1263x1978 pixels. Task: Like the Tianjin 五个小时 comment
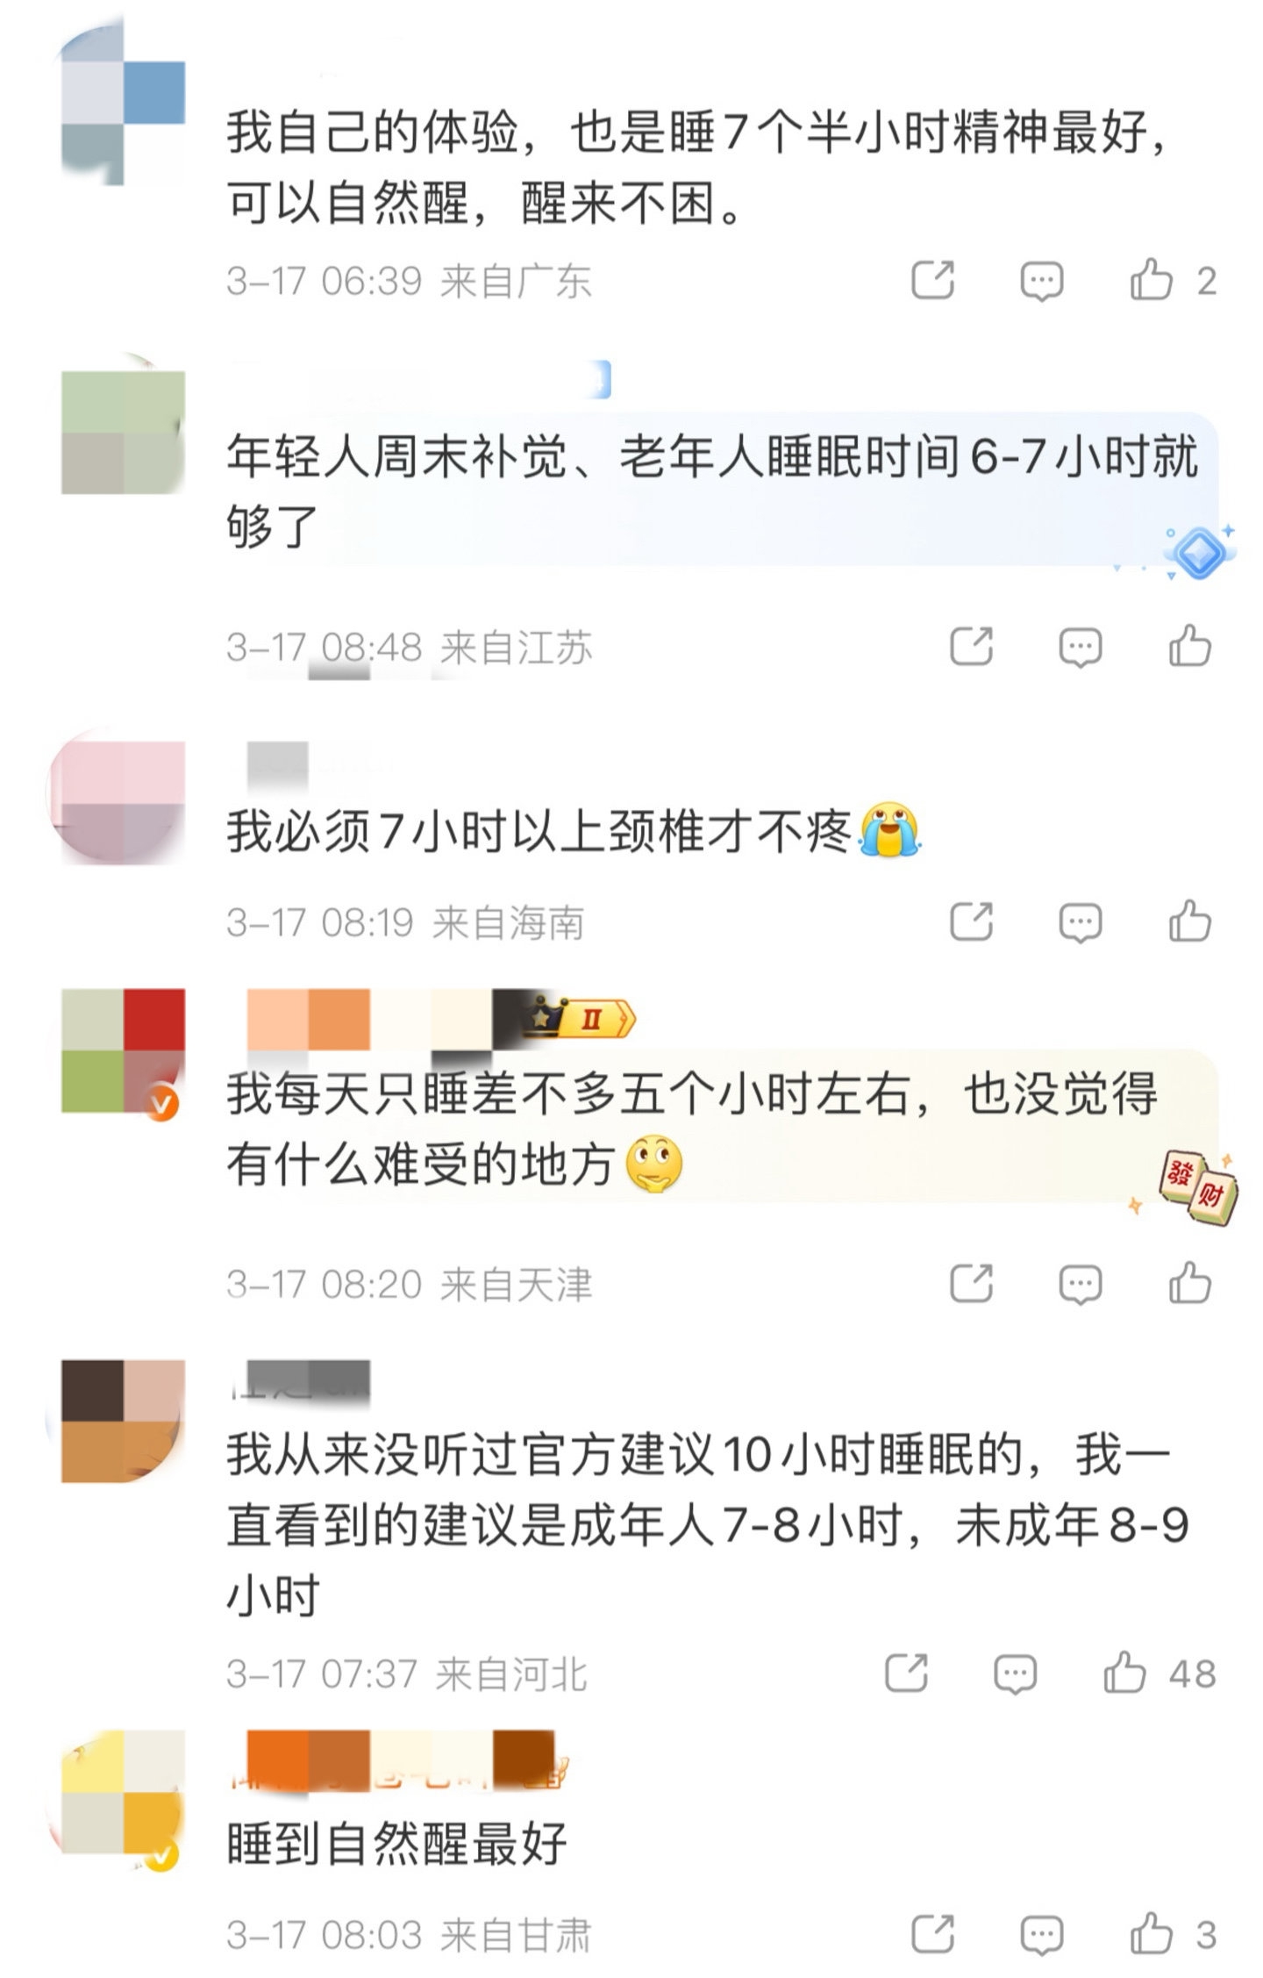tap(1190, 1284)
